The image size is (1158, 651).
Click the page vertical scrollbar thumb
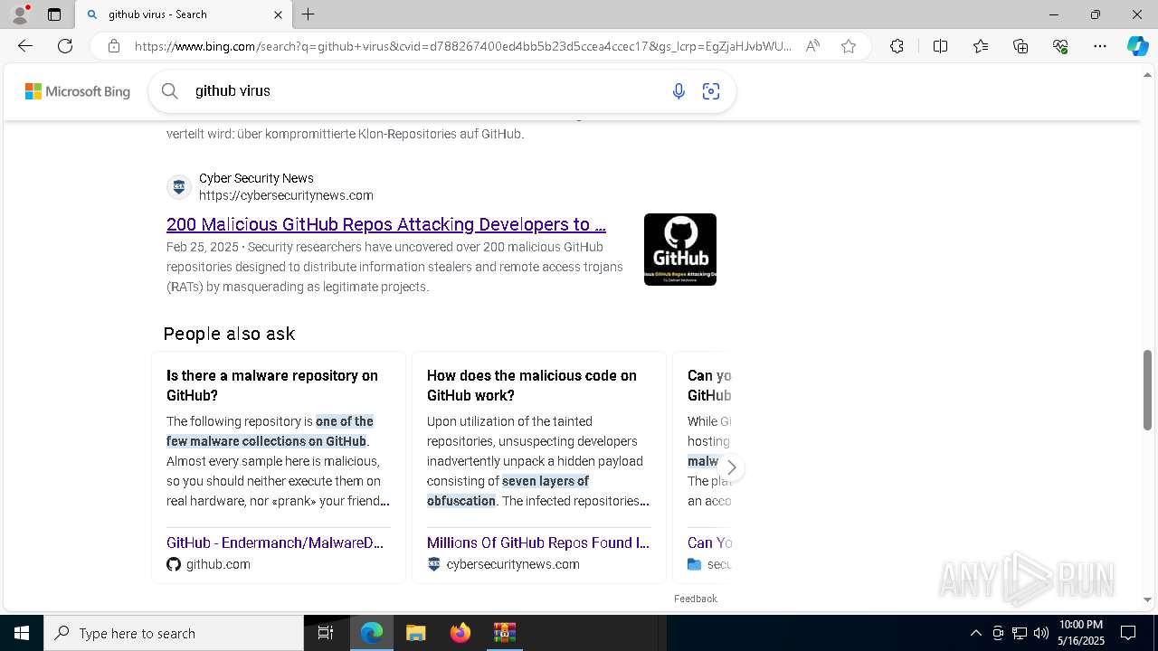point(1147,391)
